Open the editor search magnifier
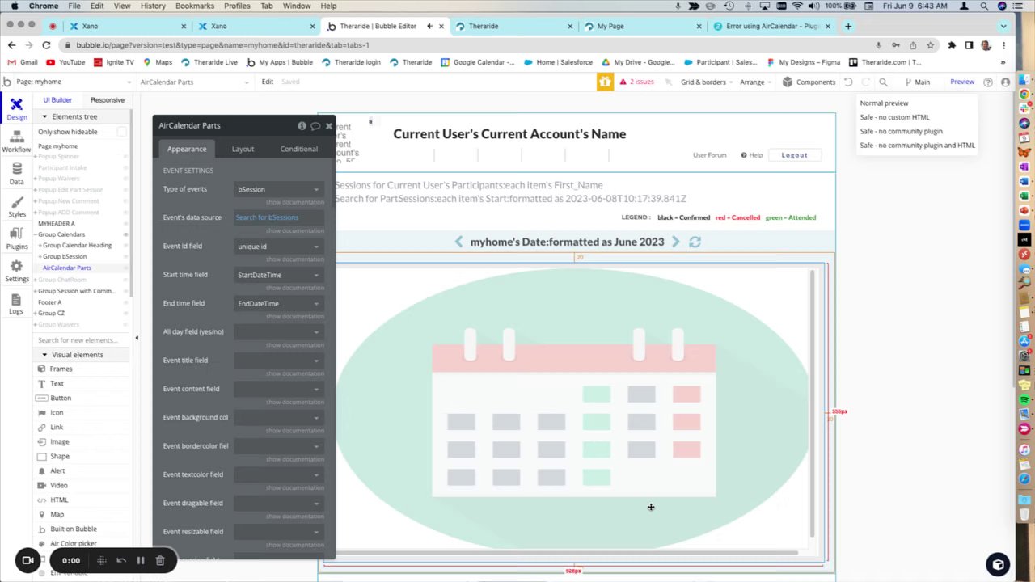Screen dimensions: 1035x582 tap(883, 82)
